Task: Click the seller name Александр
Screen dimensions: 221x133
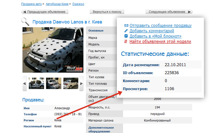Action: pyautogui.click(x=62, y=108)
